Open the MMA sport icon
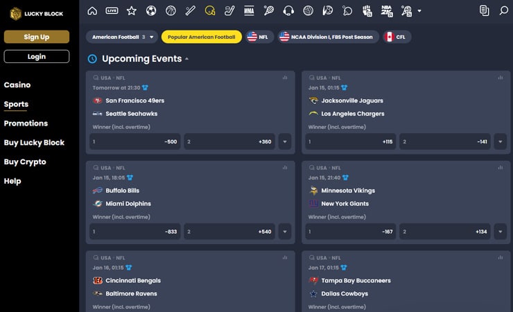 tap(249, 11)
